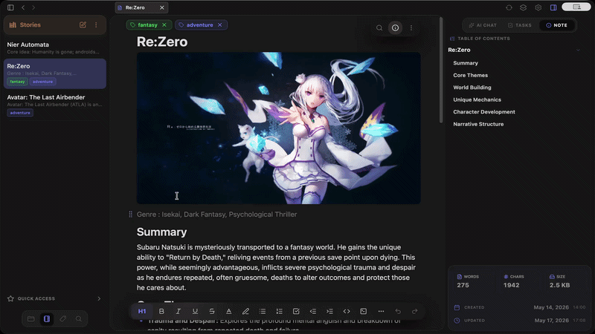Screen dimensions: 595x334
Task: Select the highlighter tool
Action: point(245,311)
